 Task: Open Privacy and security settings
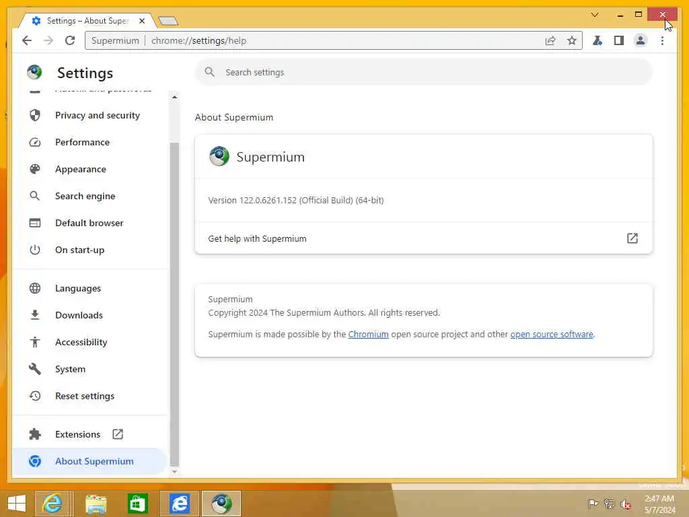tap(89, 115)
